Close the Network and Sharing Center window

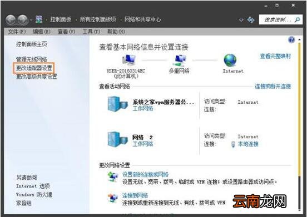click(293, 6)
